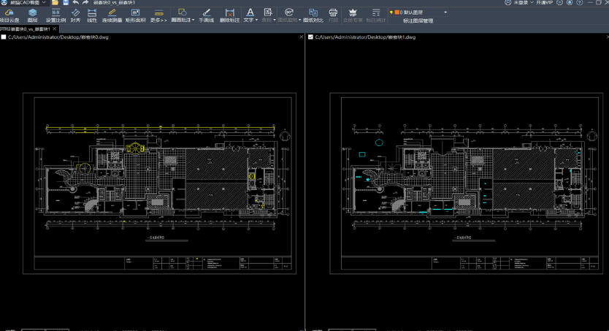The width and height of the screenshot is (609, 331).
Task: Open 标注图层管理 annotation layer management
Action: tap(417, 21)
